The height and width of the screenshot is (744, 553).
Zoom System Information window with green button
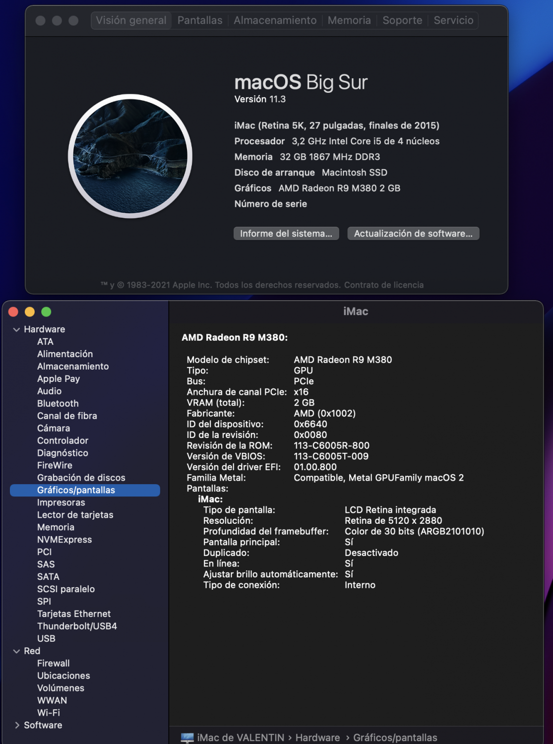coord(46,311)
